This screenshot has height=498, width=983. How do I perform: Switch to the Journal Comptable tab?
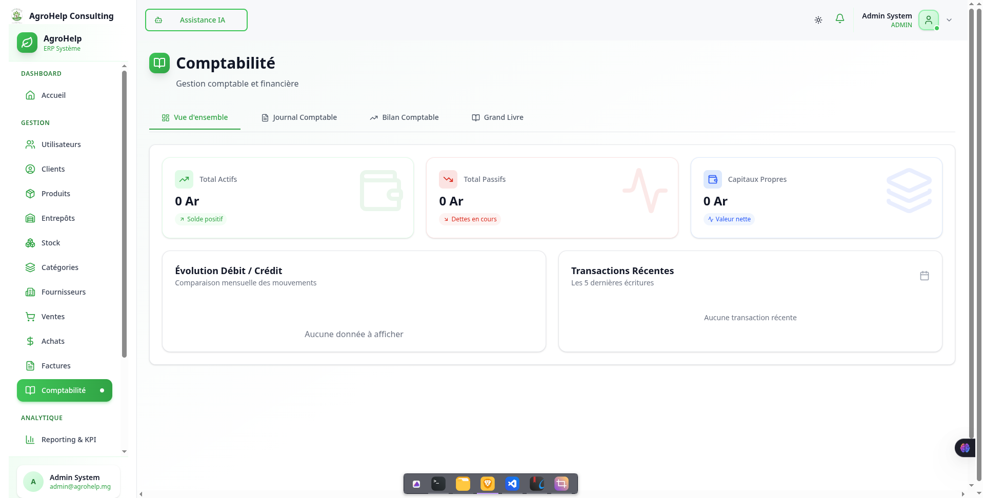coord(299,117)
